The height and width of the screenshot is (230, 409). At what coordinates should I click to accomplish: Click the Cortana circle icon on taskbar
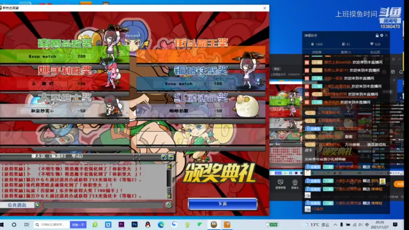[x=14, y=224]
